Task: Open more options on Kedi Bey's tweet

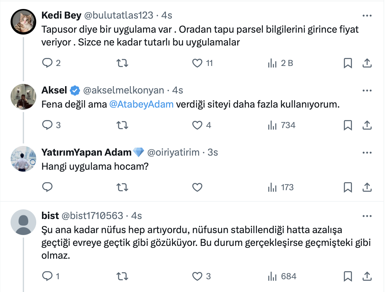Action: coord(367,16)
